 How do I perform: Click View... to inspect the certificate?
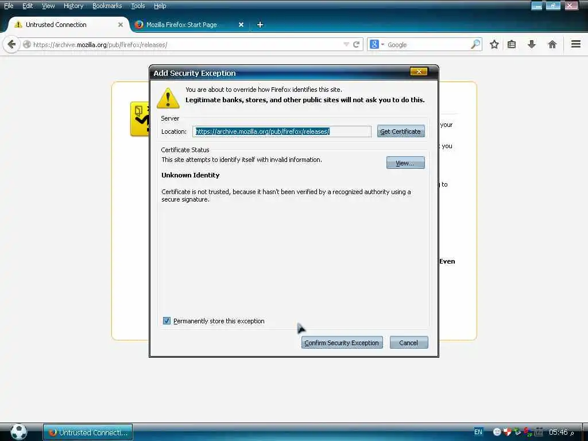[x=405, y=163]
